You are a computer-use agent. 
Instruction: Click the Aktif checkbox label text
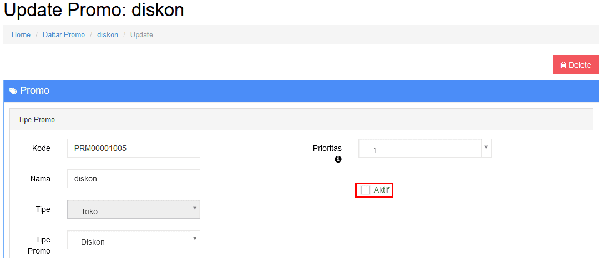(381, 190)
